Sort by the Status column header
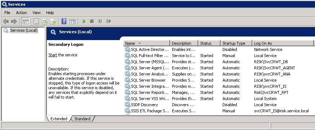 tap(209, 43)
